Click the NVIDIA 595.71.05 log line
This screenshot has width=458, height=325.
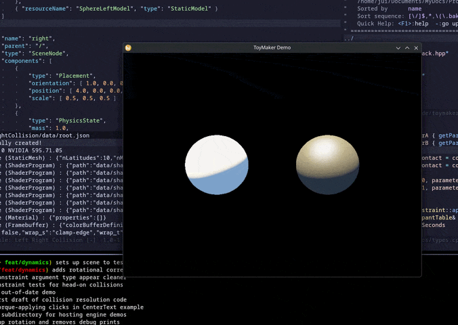32,150
